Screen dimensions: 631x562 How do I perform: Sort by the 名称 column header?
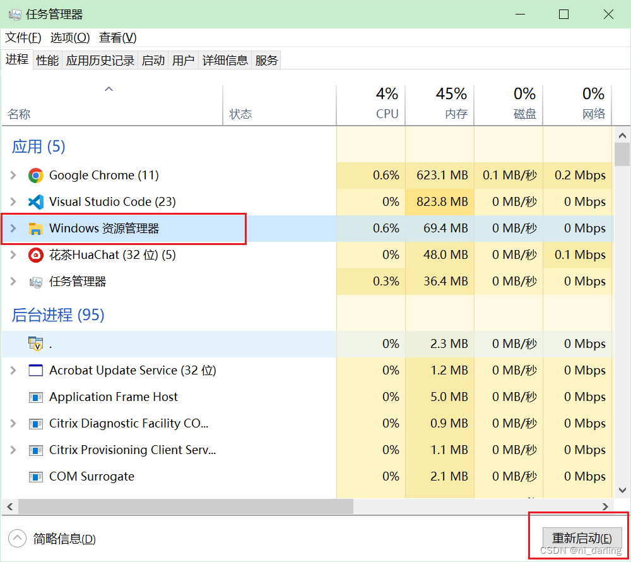tap(112, 105)
